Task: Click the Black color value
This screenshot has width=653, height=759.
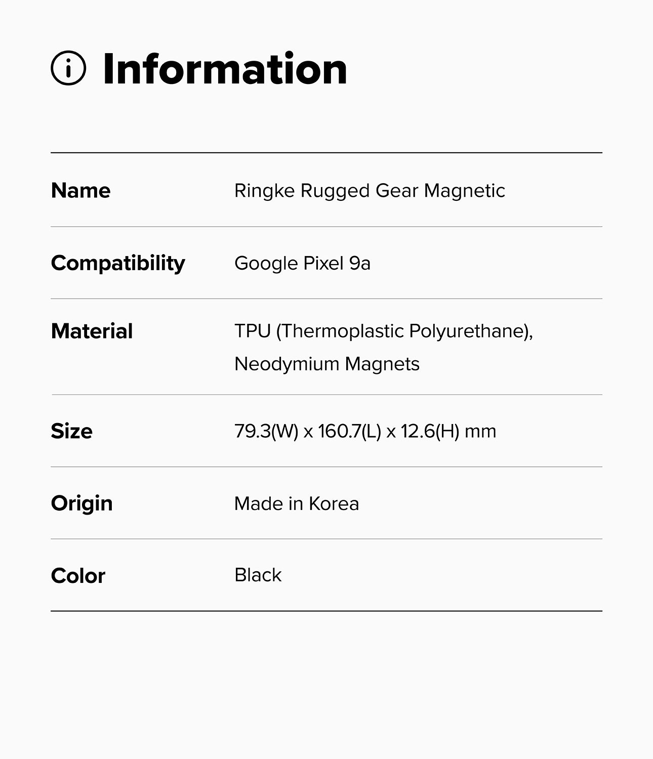Action: point(258,575)
